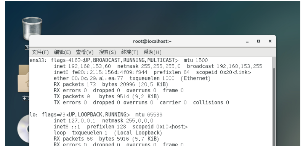The width and height of the screenshot is (303, 147).
Task: Click the text 'scopeid 0x10<host>'
Action: tap(160, 127)
